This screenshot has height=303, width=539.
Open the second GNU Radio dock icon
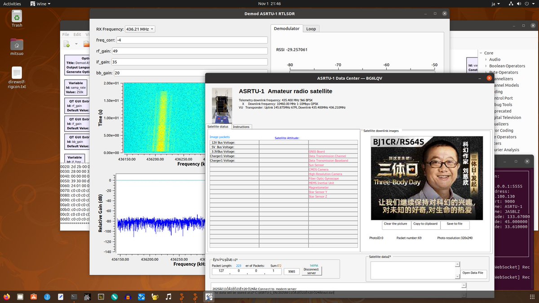point(195,297)
